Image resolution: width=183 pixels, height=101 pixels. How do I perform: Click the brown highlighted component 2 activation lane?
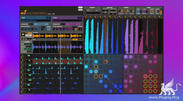[x=58, y=62]
